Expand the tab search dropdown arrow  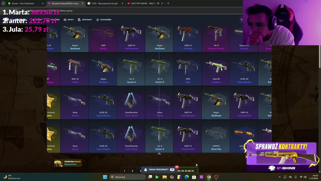pos(3,3)
